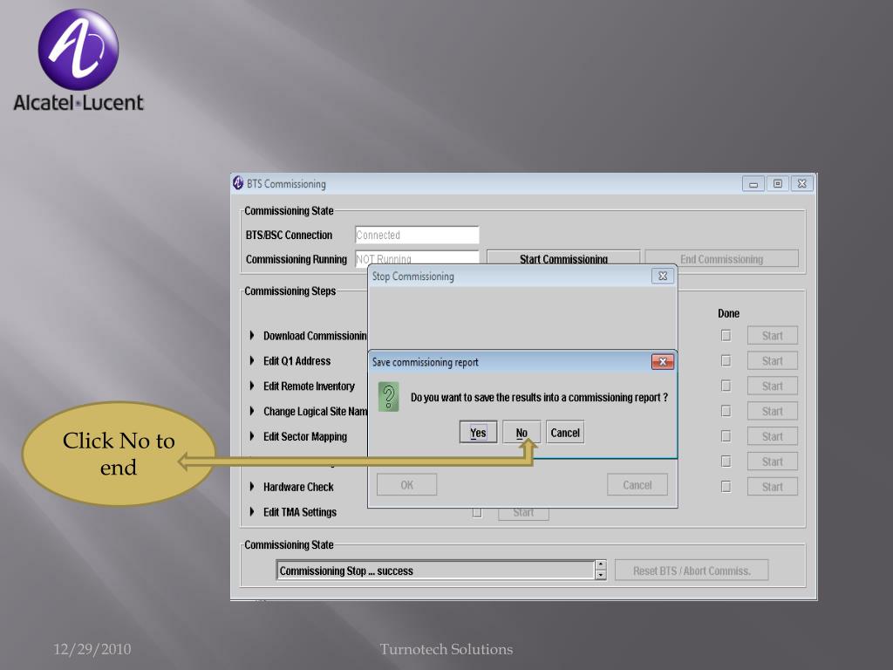Close the BTS Commissioning window
The width and height of the screenshot is (893, 670).
point(802,183)
